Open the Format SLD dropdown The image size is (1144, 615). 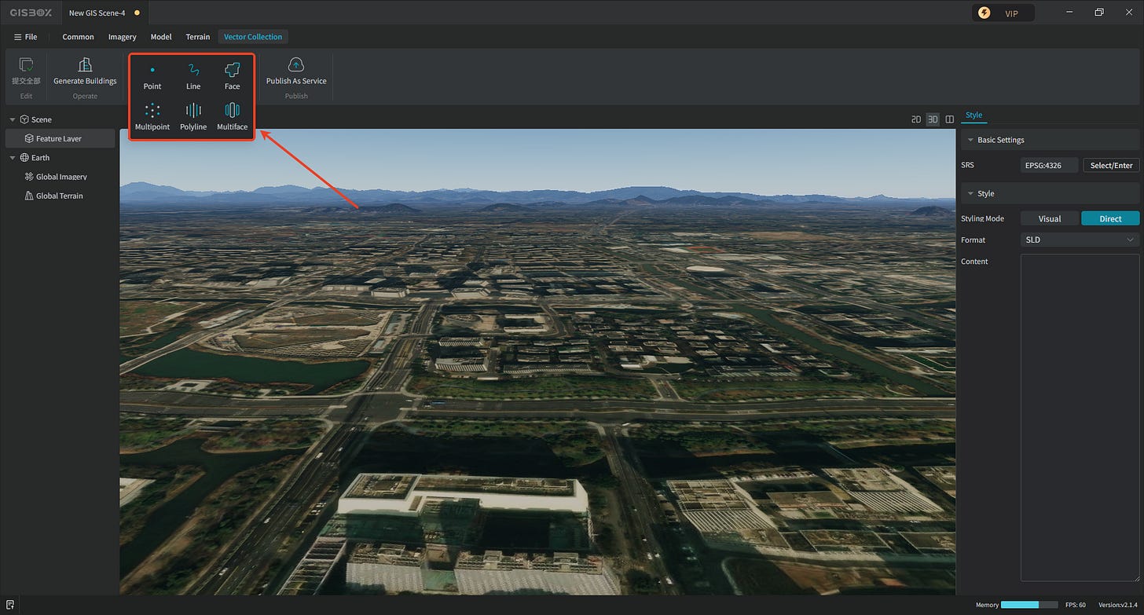point(1080,240)
